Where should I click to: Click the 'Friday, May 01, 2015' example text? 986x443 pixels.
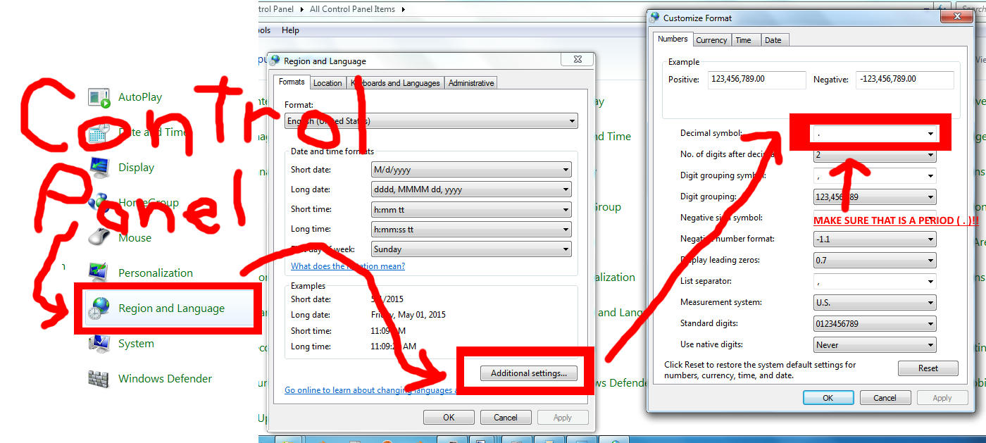tap(408, 315)
